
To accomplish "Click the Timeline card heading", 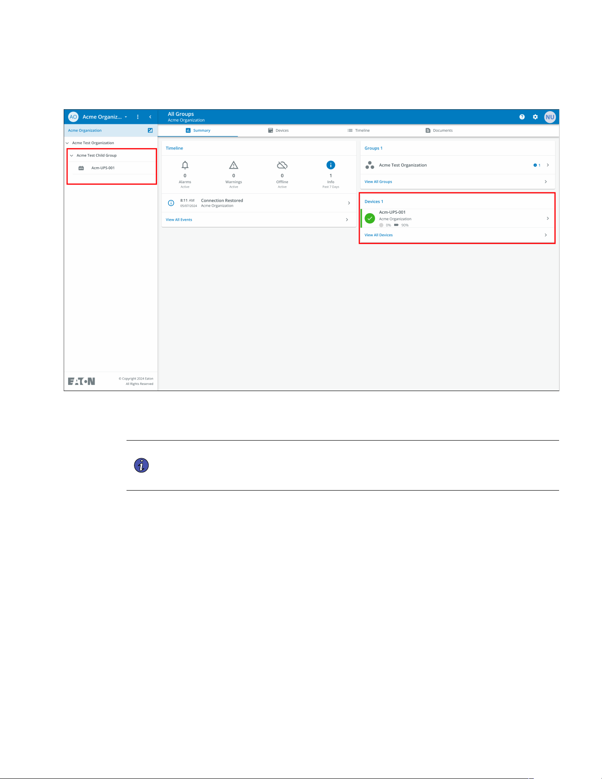I will (174, 148).
